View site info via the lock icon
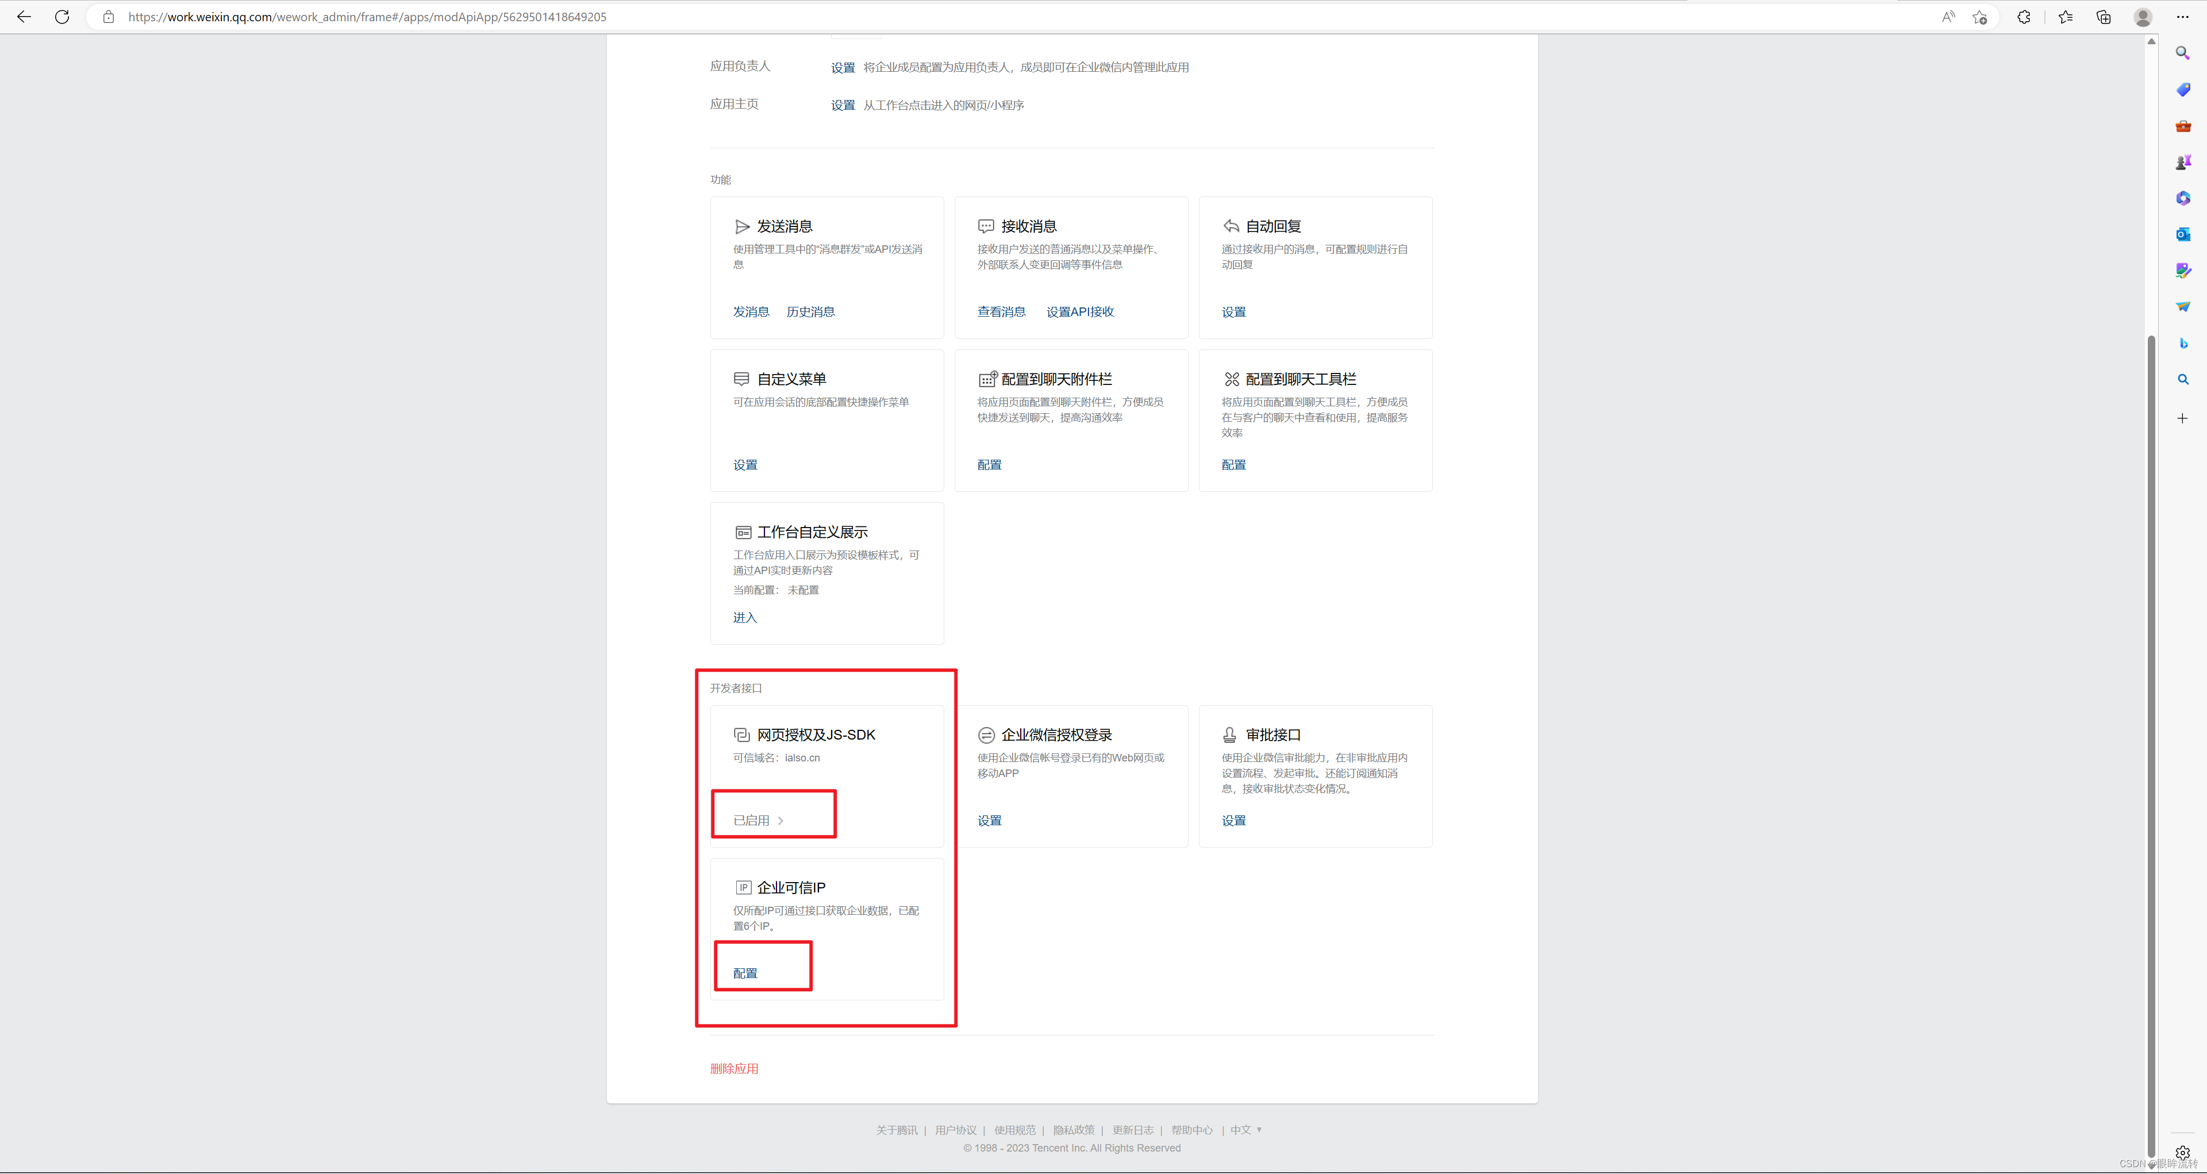The image size is (2207, 1174). click(109, 16)
